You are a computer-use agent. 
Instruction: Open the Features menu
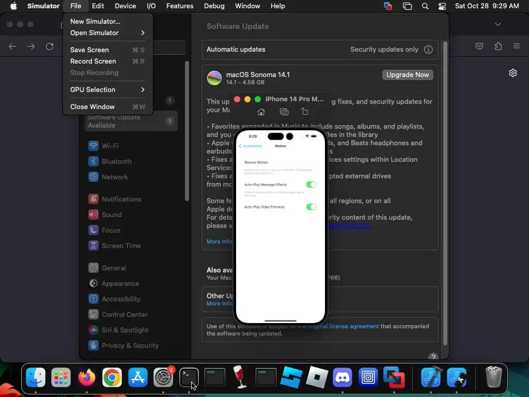180,6
